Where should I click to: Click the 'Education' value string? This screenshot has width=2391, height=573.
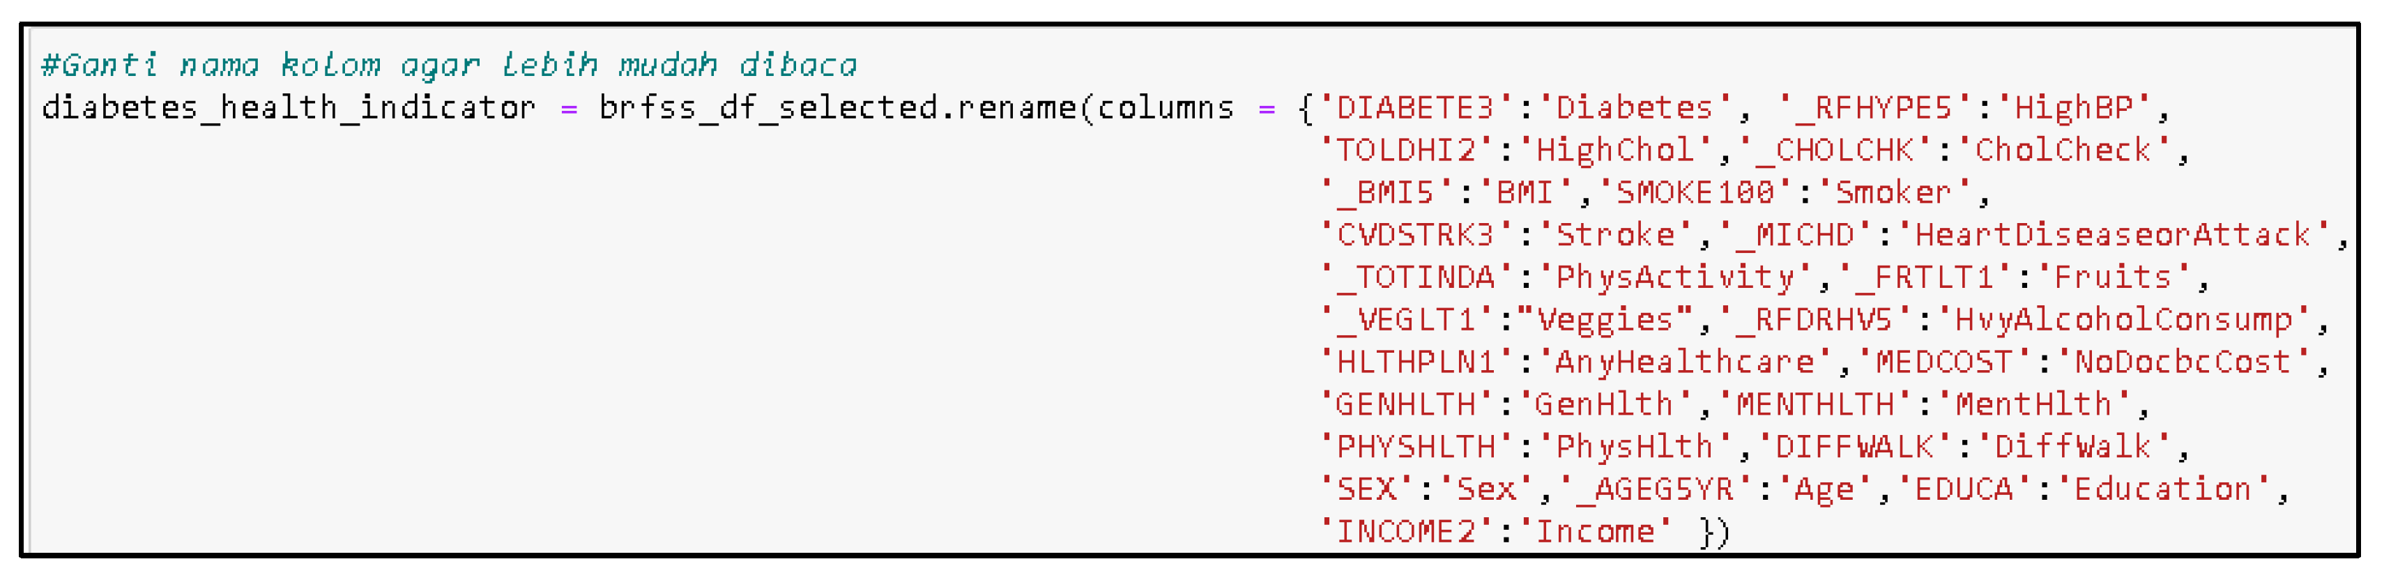(2162, 489)
